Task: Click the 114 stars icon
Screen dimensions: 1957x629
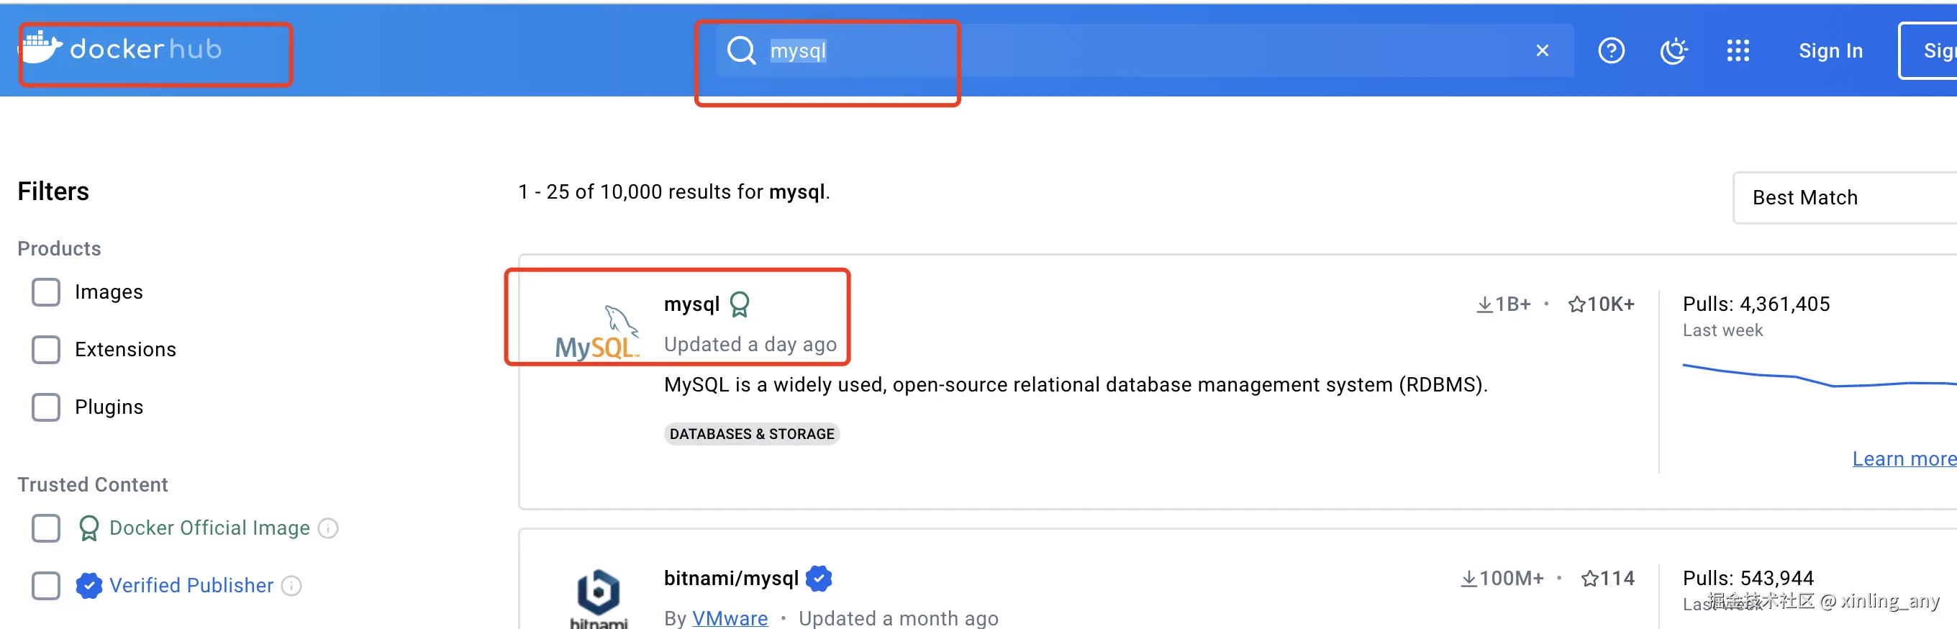Action: click(1589, 579)
